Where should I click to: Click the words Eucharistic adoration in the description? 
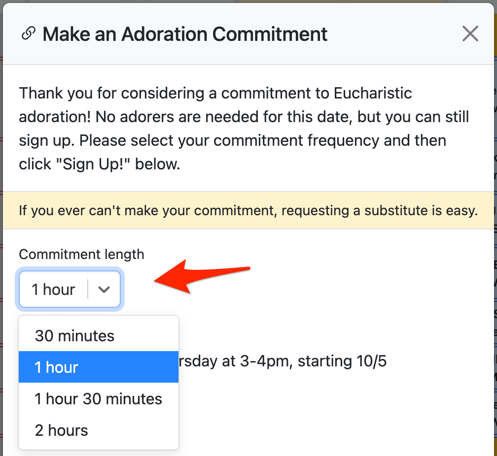pyautogui.click(x=373, y=93)
